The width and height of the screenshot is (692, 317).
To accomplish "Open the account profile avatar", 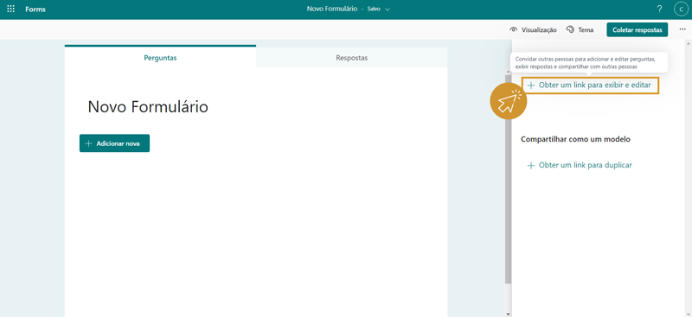I will (x=682, y=9).
